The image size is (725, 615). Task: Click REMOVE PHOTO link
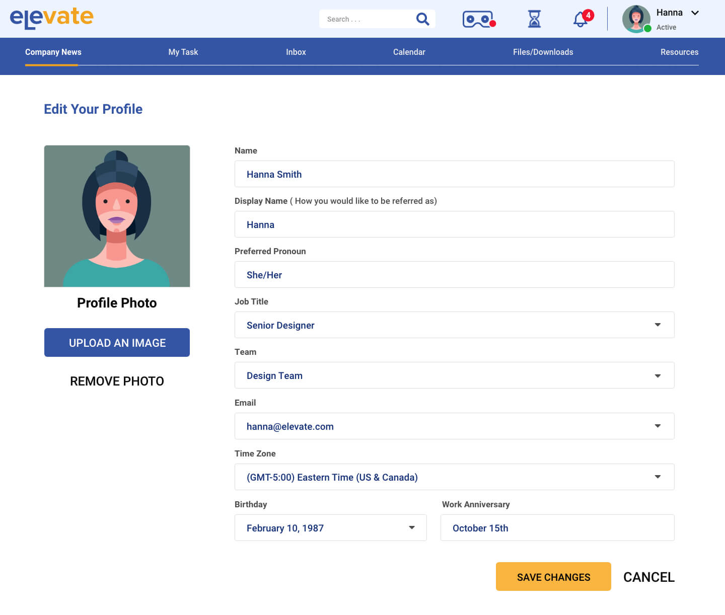(x=117, y=381)
